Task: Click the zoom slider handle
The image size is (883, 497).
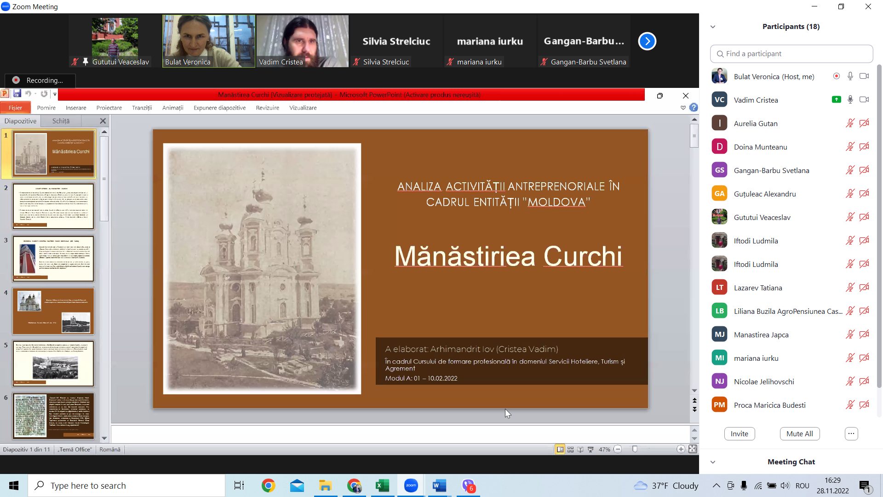Action: 635,449
